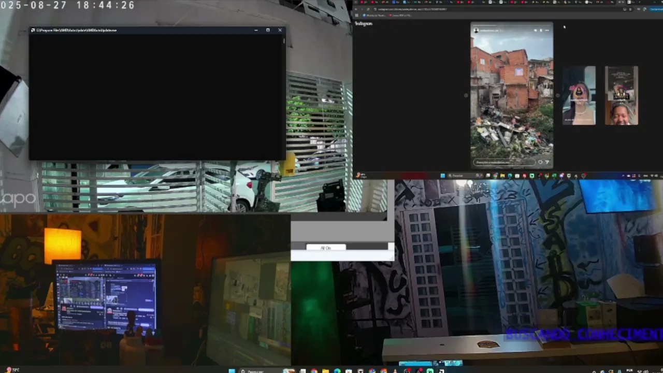Share the Instagram story with paper-plane icon

[x=547, y=162]
